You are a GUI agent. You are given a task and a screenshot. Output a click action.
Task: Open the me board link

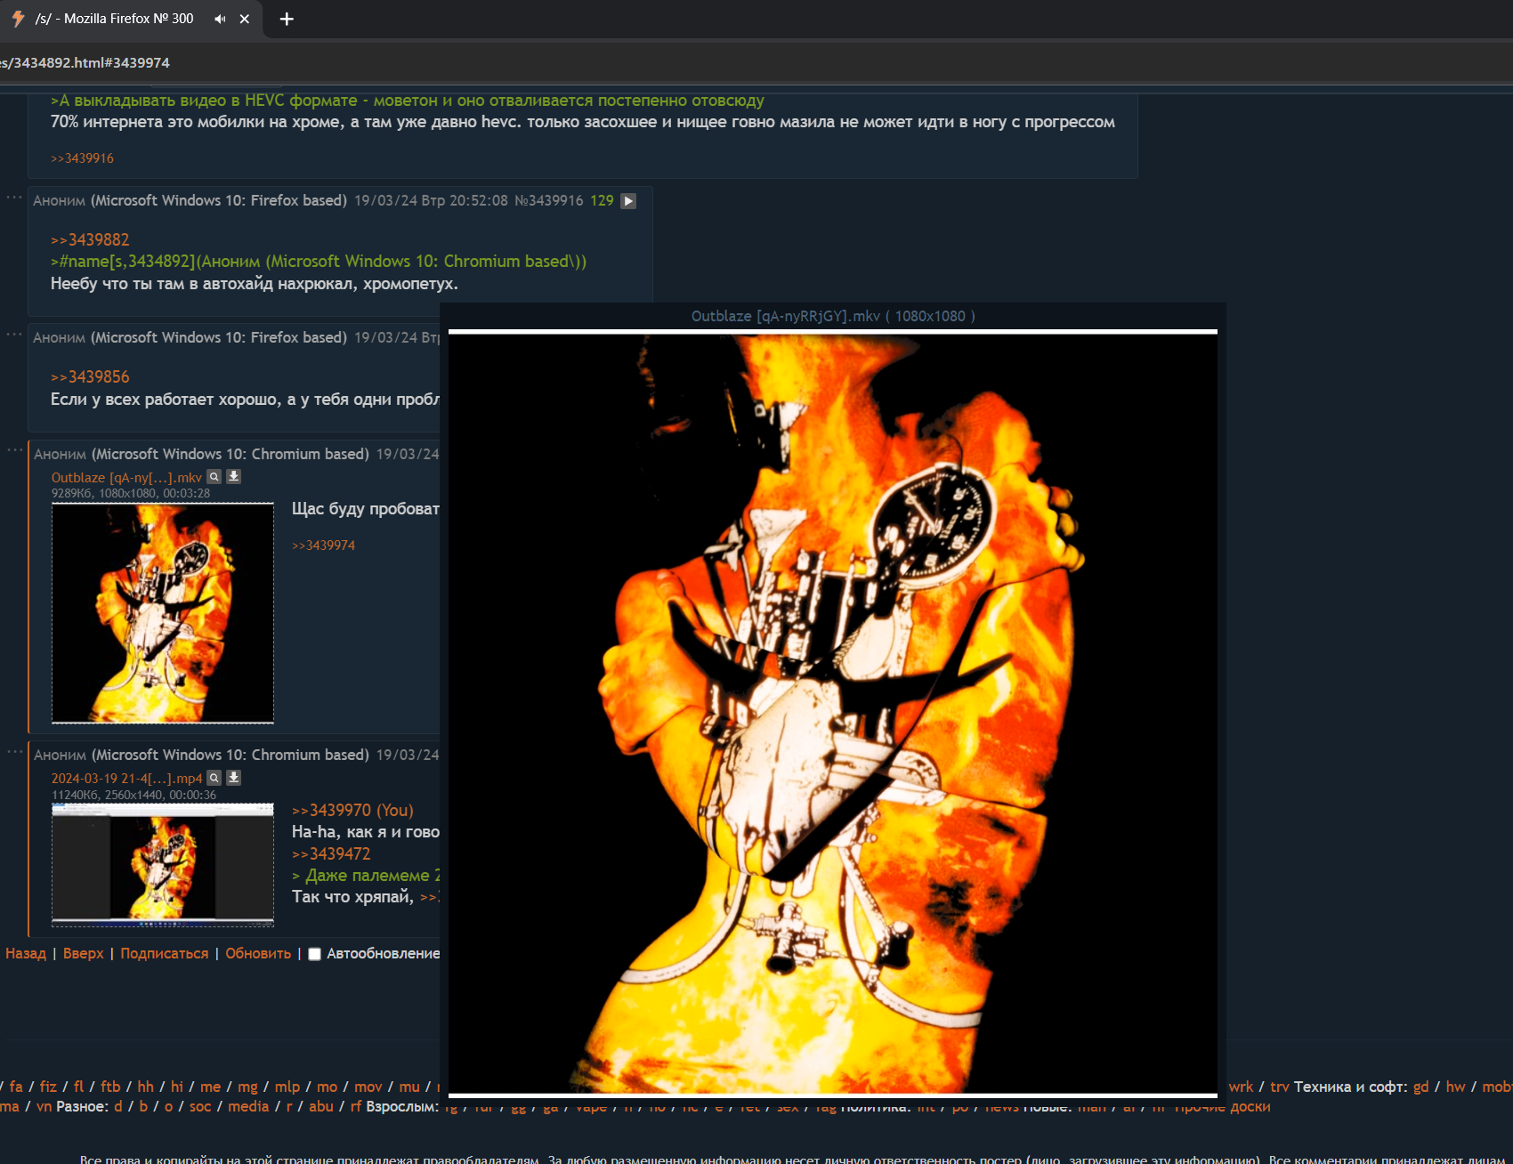[211, 1087]
